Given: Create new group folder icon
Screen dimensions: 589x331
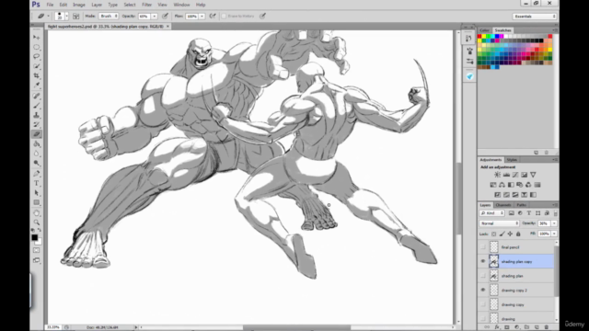Looking at the screenshot, I should point(526,327).
